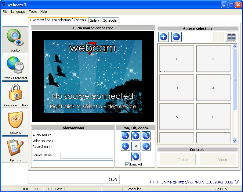
Task: Click the Source Name input field
Action: tap(87, 155)
